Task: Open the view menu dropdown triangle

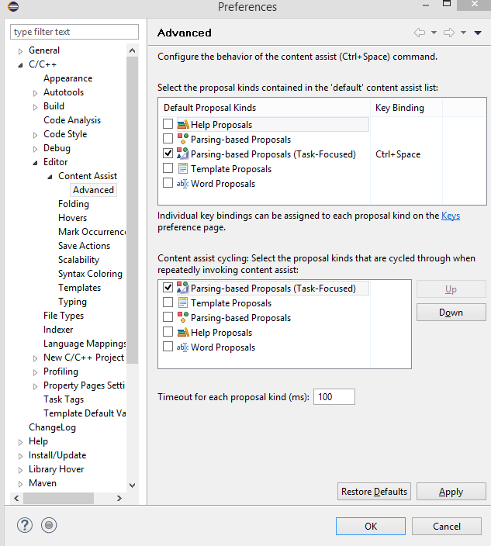Action: (477, 33)
